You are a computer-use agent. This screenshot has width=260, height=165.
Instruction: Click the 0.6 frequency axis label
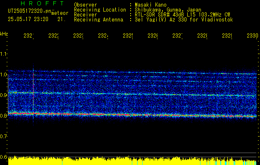tap(3, 157)
